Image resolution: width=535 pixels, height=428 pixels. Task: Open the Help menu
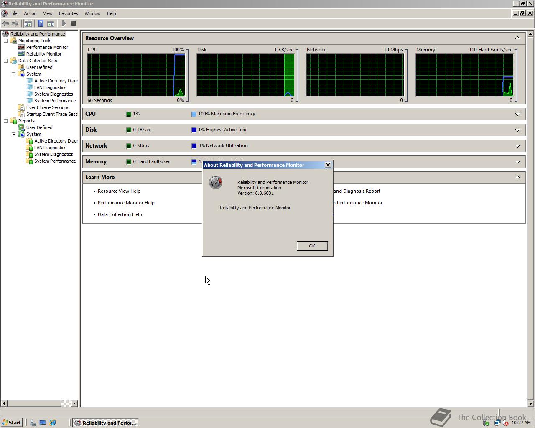click(x=111, y=13)
